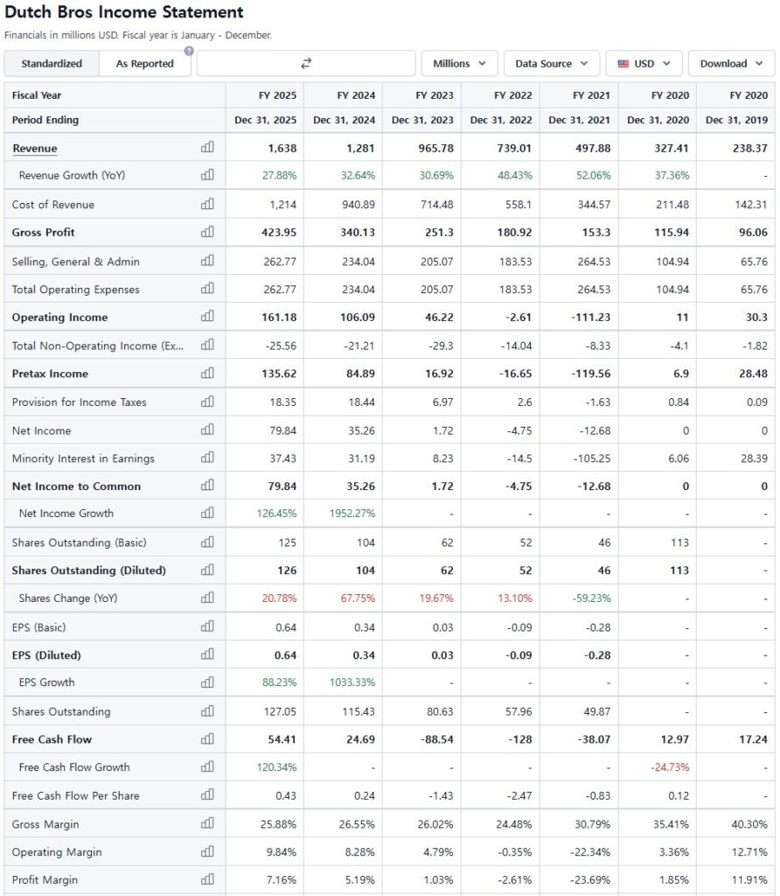Click the help question mark icon
Image resolution: width=780 pixels, height=896 pixels.
(x=188, y=51)
